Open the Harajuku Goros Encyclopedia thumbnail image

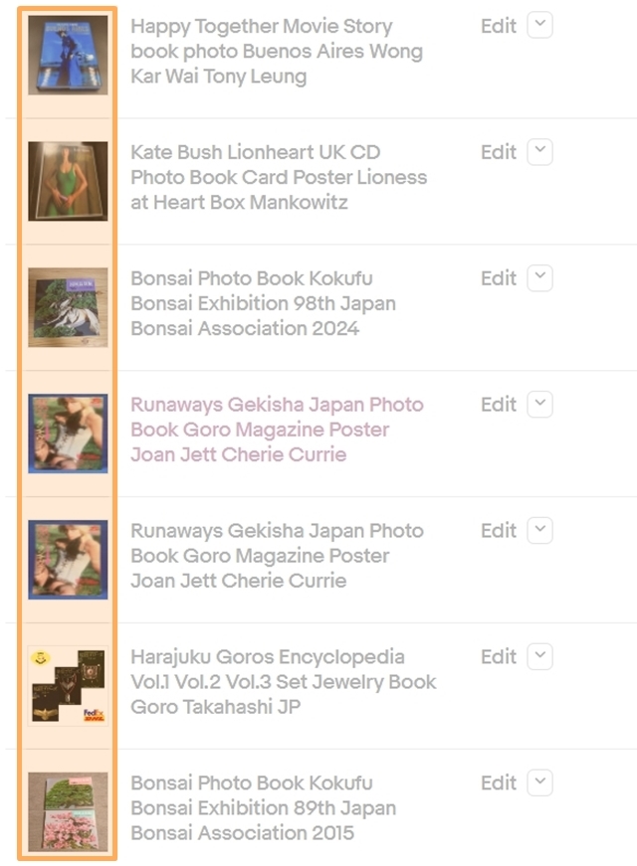point(68,686)
